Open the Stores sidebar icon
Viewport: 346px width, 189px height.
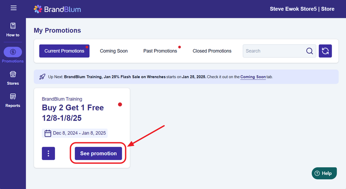[13, 75]
